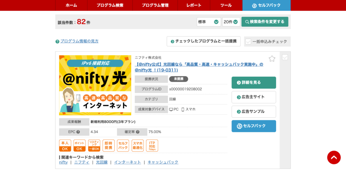Click the リスティング一部OK badge icon

coord(94,146)
